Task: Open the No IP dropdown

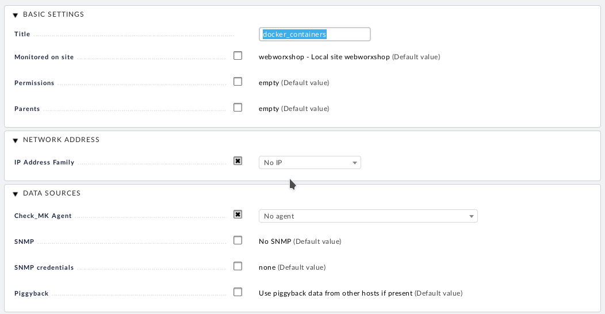Action: [x=310, y=162]
